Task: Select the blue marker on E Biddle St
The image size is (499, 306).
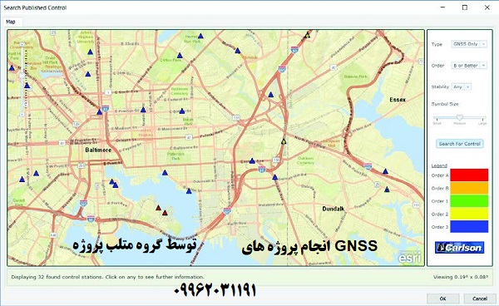Action: click(181, 111)
